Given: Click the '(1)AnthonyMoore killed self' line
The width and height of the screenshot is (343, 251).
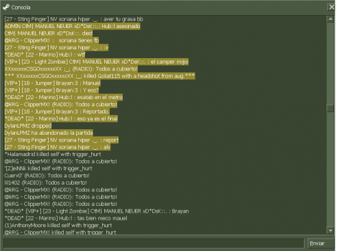Looking at the screenshot, I should (58, 226).
